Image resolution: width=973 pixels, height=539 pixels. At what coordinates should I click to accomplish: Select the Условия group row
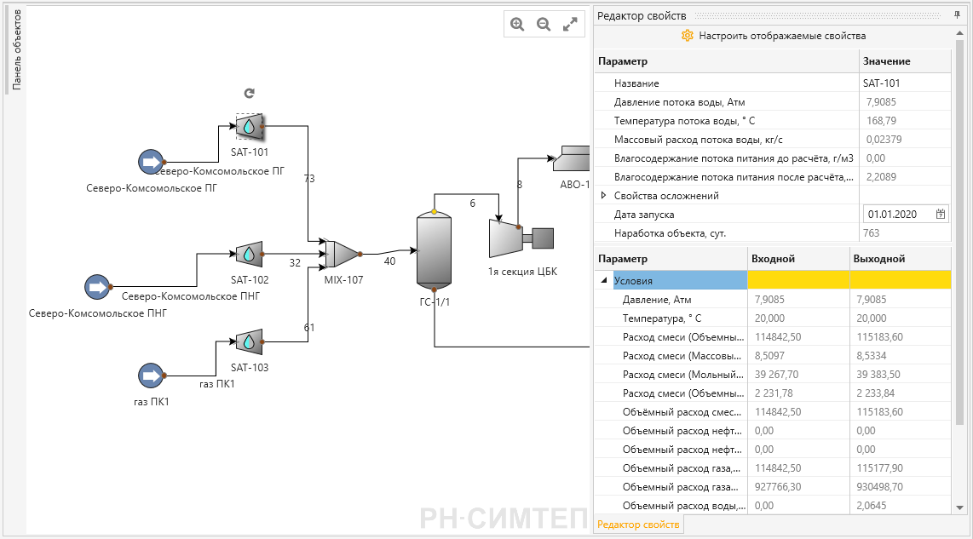click(773, 280)
